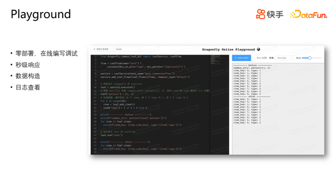
Task: Open the master branch dropdown
Action: click(x=127, y=49)
